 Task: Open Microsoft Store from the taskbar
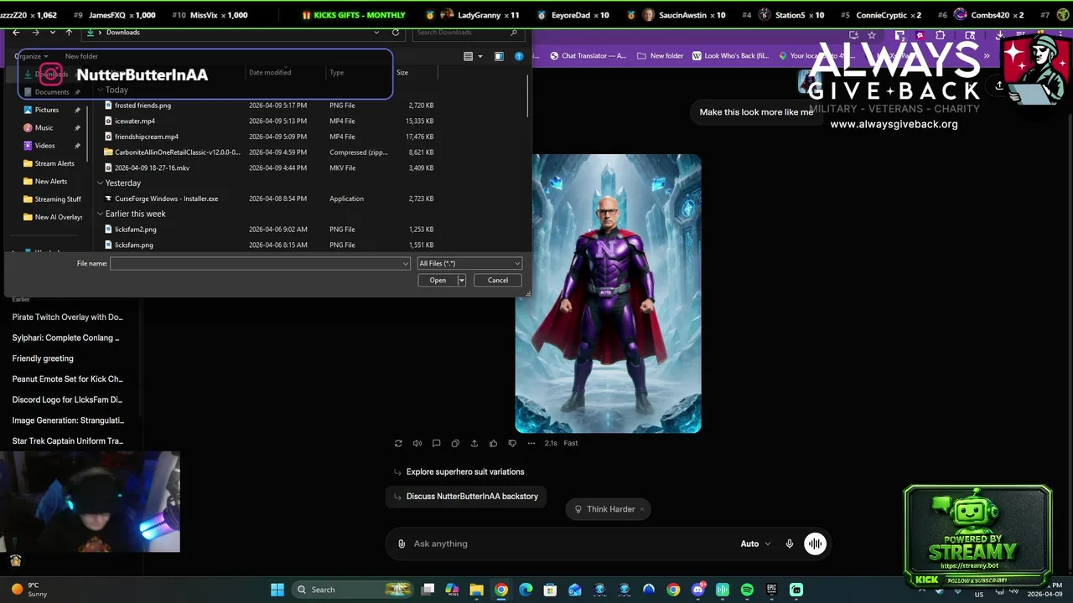pos(550,590)
